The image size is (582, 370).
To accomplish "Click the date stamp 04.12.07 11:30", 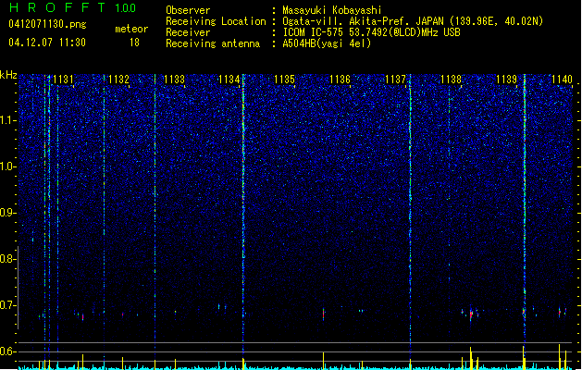I will coord(47,43).
